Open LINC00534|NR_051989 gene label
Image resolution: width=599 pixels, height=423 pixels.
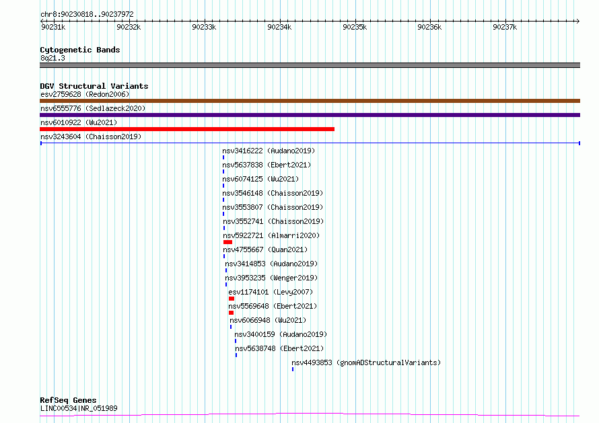point(79,408)
